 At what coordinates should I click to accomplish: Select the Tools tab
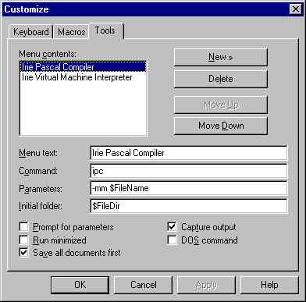106,30
